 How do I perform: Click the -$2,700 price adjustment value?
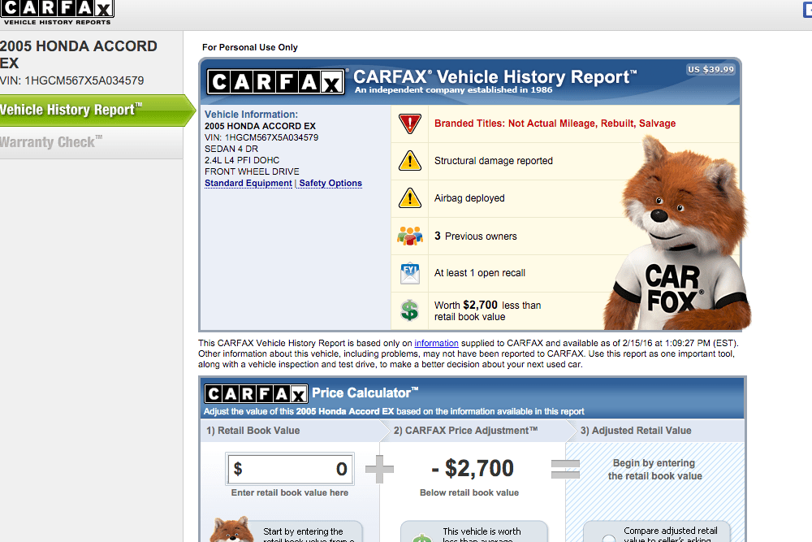pyautogui.click(x=473, y=468)
